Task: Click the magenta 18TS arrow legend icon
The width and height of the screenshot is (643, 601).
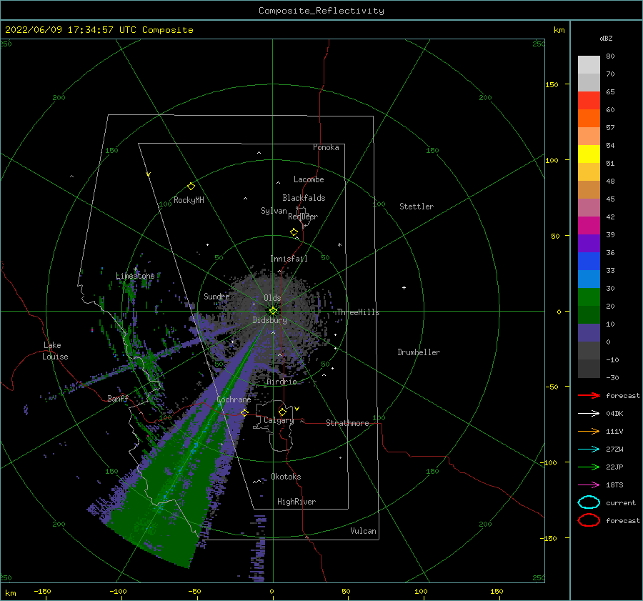Action: click(589, 485)
